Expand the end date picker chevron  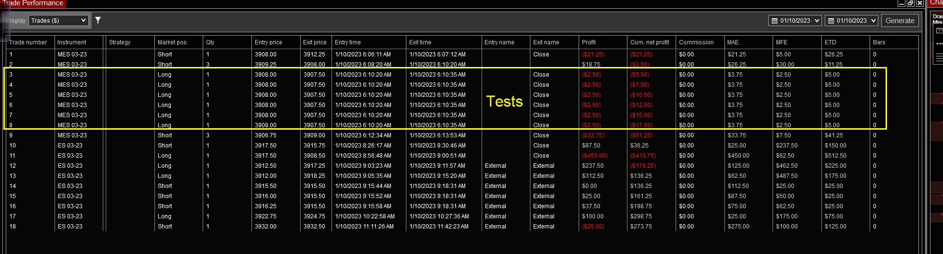[873, 21]
